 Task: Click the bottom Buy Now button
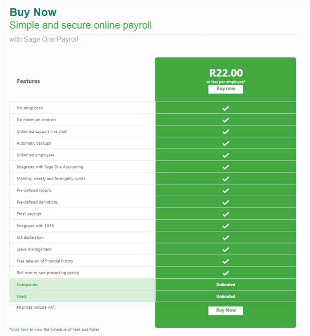[x=226, y=310]
